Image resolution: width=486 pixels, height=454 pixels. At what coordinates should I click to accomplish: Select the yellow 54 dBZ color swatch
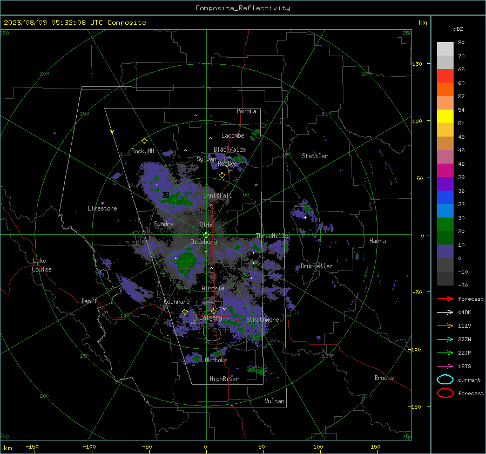click(445, 116)
